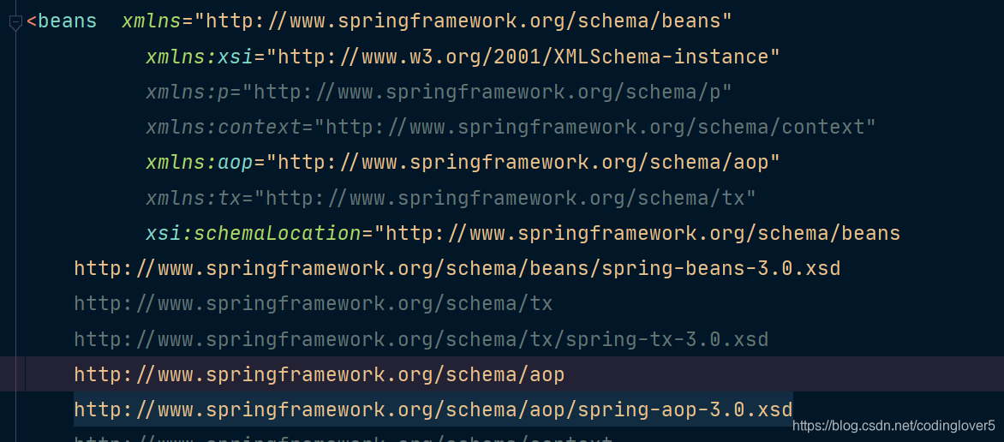Click the spring-aop-3.0.xsd URL line

(433, 409)
